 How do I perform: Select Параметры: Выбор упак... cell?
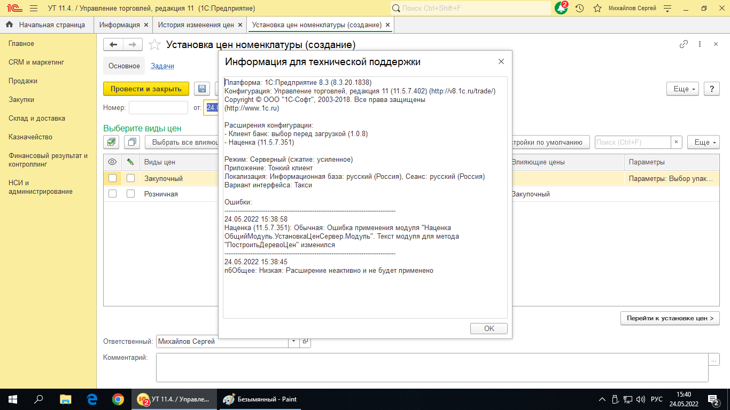pos(672,178)
